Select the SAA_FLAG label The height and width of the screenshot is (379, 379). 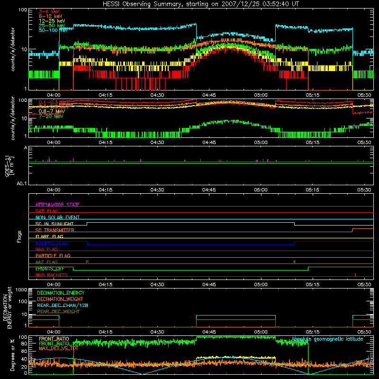coord(46,250)
